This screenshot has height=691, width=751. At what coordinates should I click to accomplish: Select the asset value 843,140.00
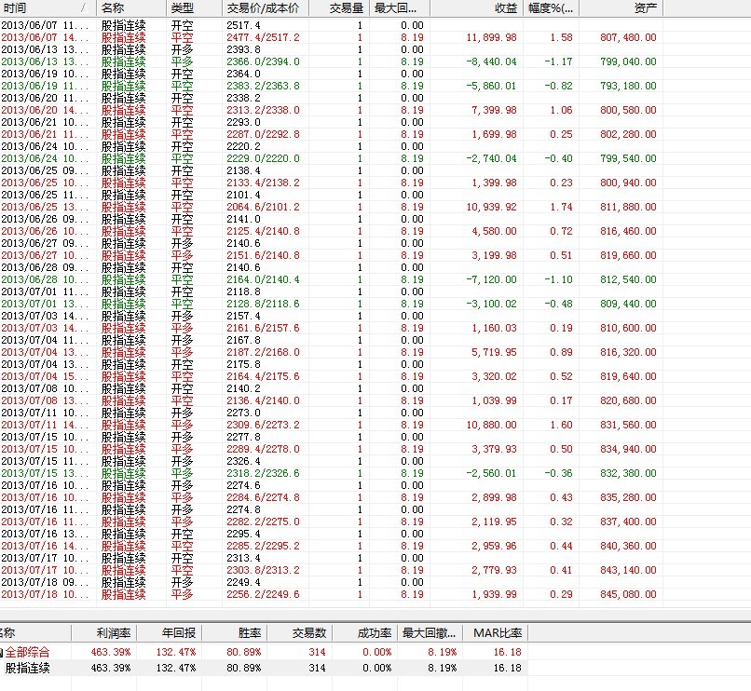(628, 570)
